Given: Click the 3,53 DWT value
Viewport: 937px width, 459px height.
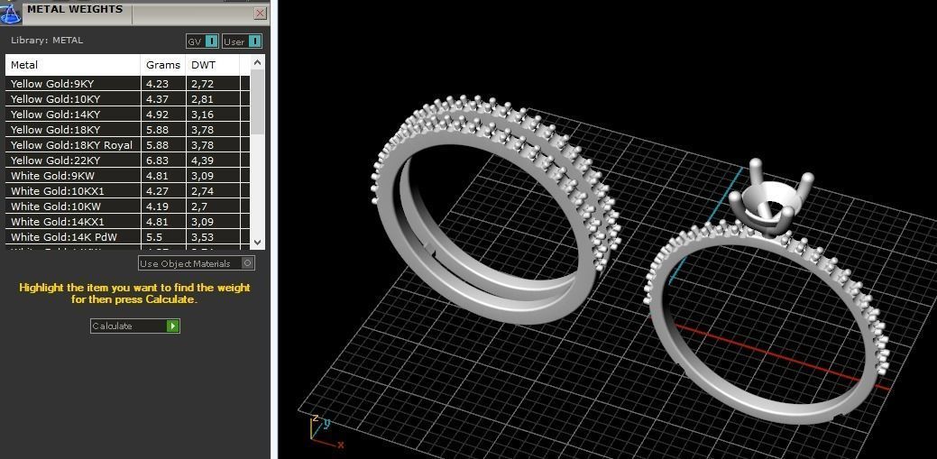Looking at the screenshot, I should (203, 236).
